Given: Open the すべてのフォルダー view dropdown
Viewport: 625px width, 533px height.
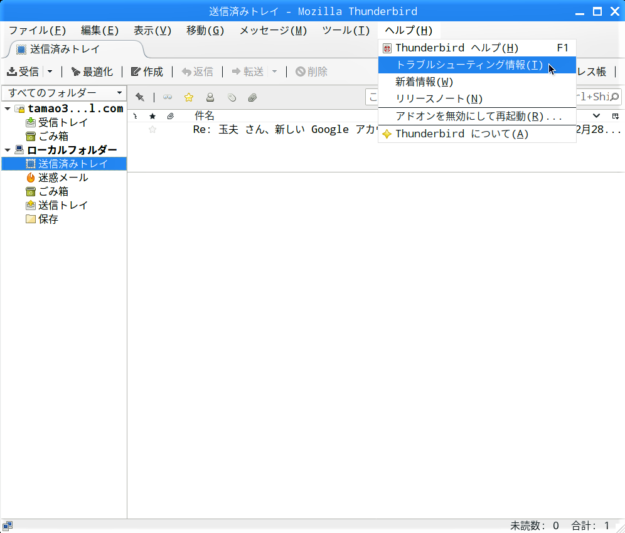Looking at the screenshot, I should point(64,93).
